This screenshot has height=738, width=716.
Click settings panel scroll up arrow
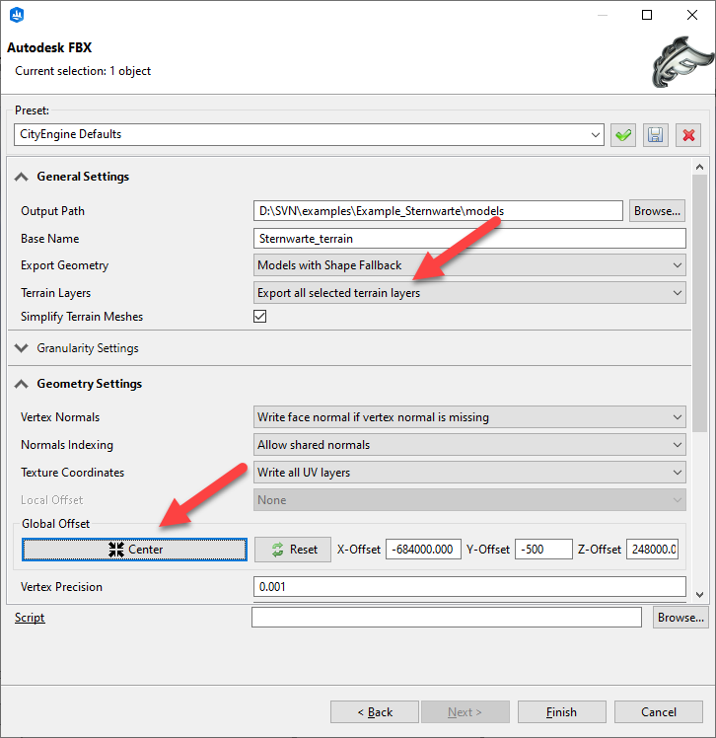point(699,167)
